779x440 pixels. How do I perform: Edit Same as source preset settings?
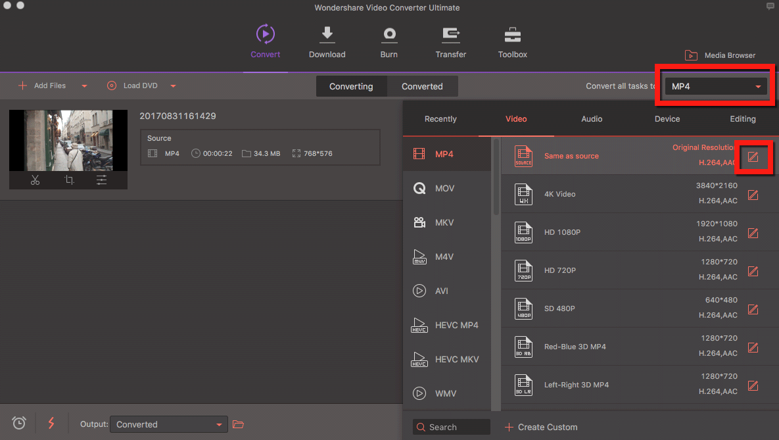tap(753, 157)
